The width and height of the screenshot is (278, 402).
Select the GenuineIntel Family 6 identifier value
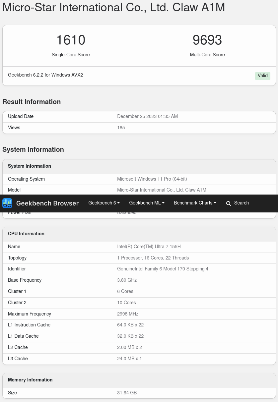[163, 269]
